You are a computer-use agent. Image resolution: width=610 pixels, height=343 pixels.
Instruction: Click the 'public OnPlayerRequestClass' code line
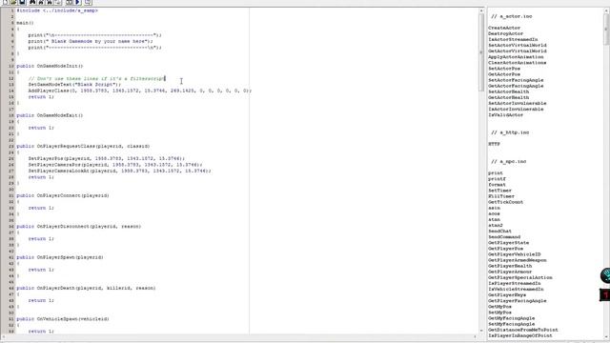tap(83, 146)
